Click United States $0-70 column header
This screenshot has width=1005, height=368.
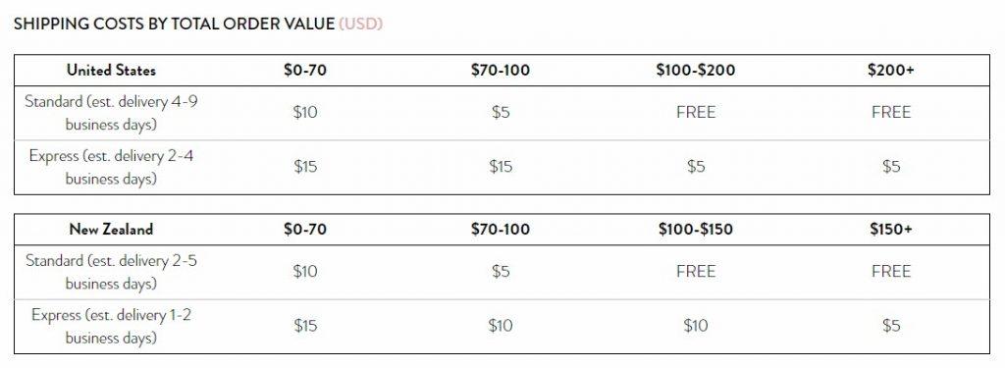pos(305,70)
